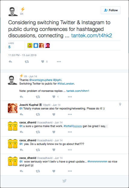Open more options on Joschi Kuphal's reply

70,114
